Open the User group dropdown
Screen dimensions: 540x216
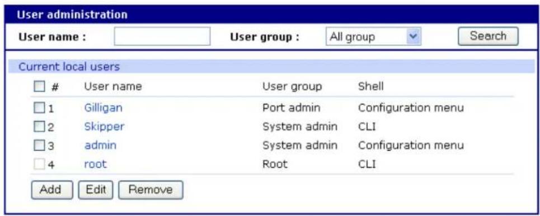373,36
